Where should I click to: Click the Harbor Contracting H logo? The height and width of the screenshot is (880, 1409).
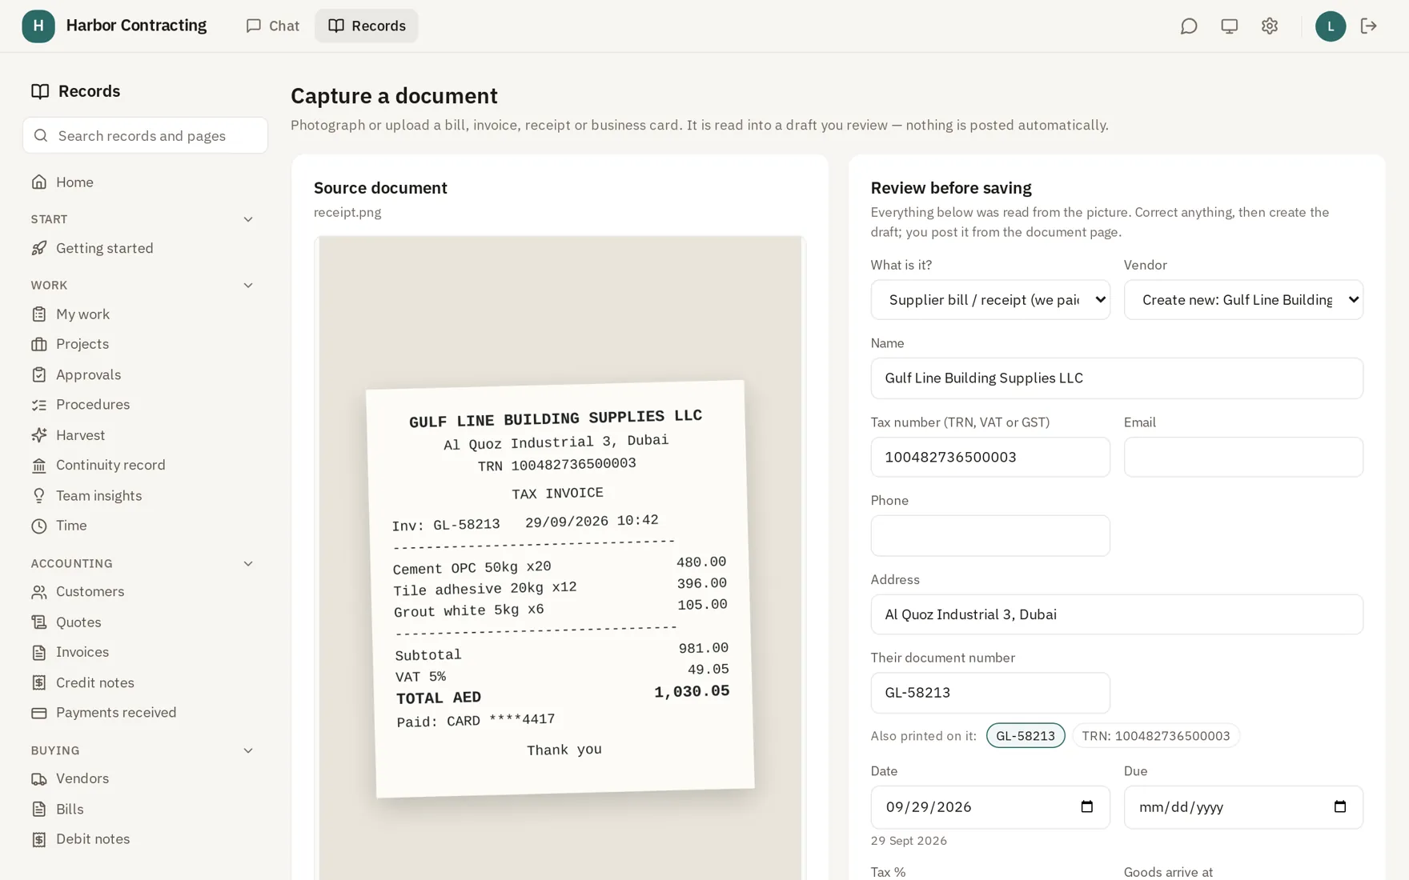[38, 26]
